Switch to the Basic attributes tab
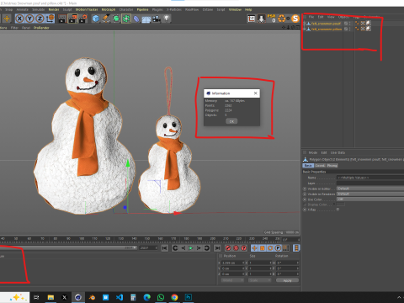This screenshot has height=303, width=404. click(308, 166)
